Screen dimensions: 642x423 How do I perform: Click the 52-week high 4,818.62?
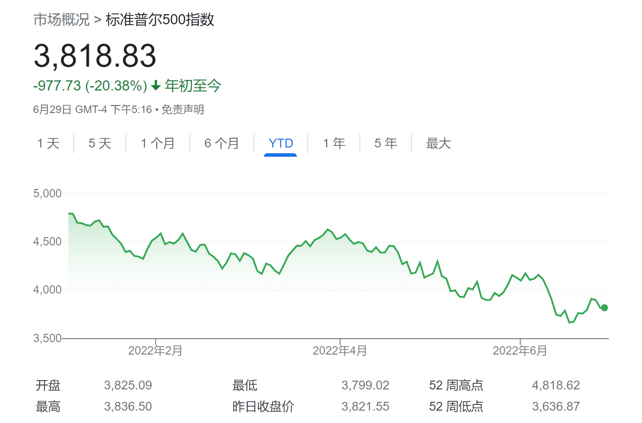pos(556,385)
